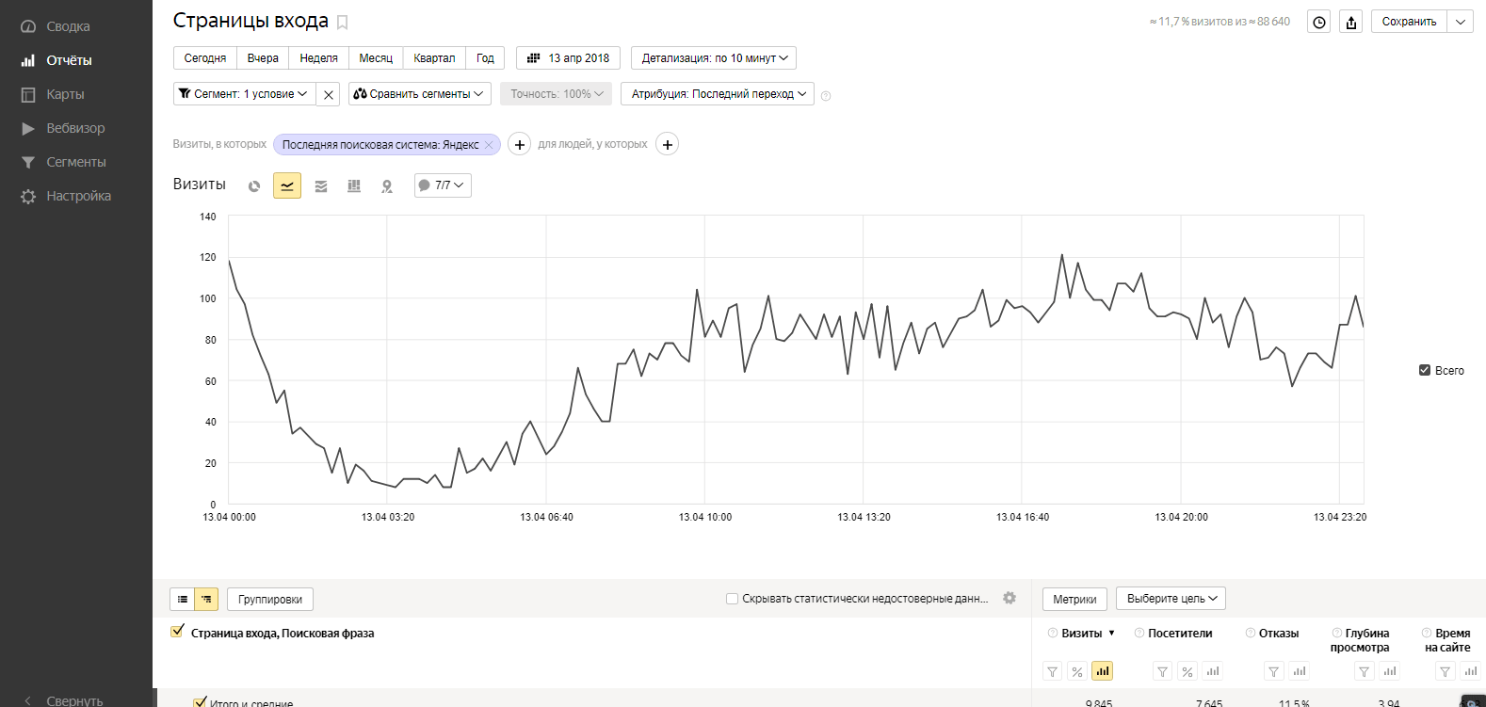This screenshot has height=707, width=1486.
Task: Open the Точность 100% dropdown
Action: [x=557, y=94]
